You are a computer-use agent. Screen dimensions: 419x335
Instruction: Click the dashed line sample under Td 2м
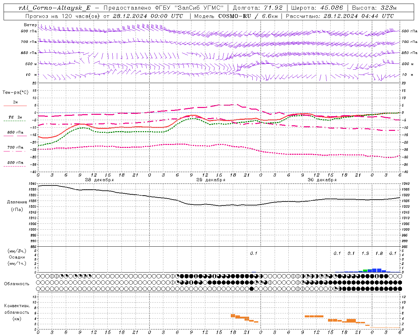coord(15,121)
